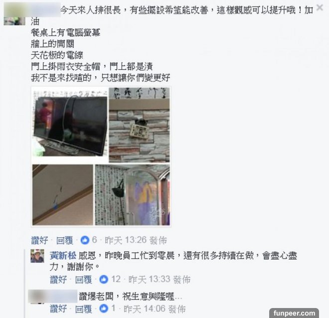Image resolution: width=329 pixels, height=318 pixels.
Task: Open the ceiling wire photo
Action: [x=62, y=195]
